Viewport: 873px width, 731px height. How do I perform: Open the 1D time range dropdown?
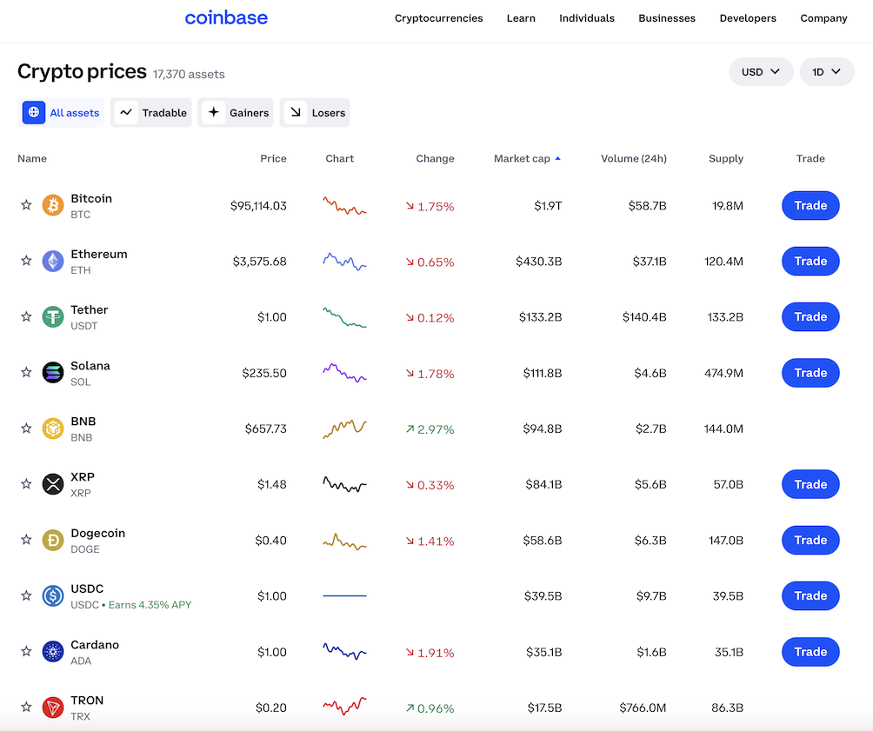826,72
